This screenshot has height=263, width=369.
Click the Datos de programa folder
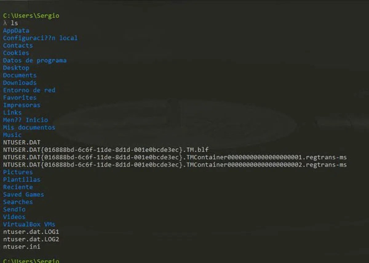tap(34, 60)
